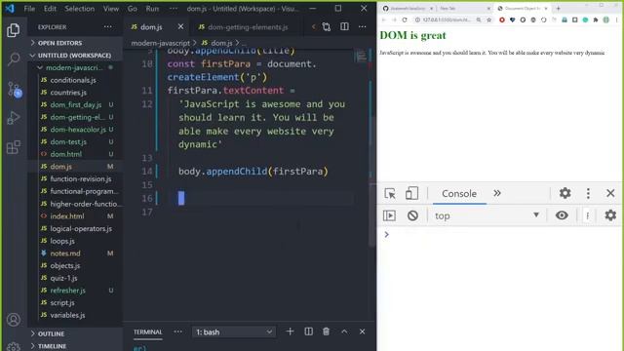624x351 pixels.
Task: Split the terminal panel
Action: coord(308,331)
